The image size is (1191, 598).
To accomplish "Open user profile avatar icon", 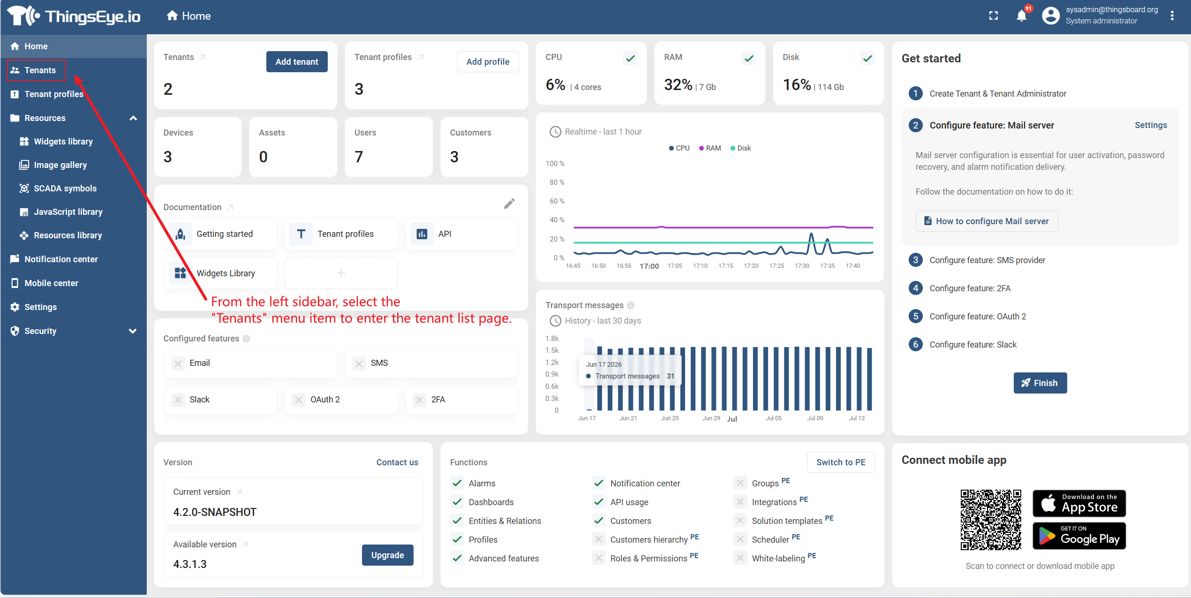I will point(1050,15).
